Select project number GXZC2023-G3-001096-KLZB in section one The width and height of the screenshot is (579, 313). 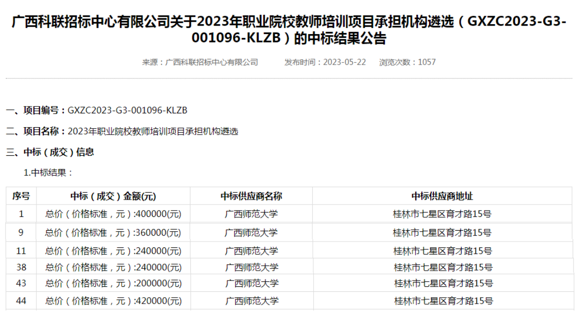[127, 110]
